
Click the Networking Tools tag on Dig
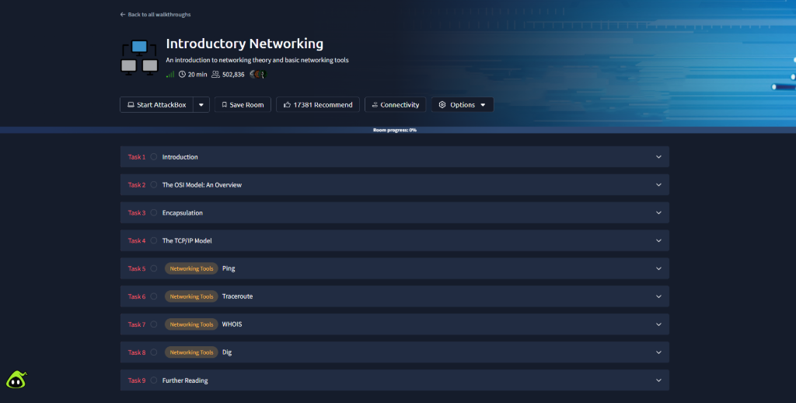[x=191, y=352]
